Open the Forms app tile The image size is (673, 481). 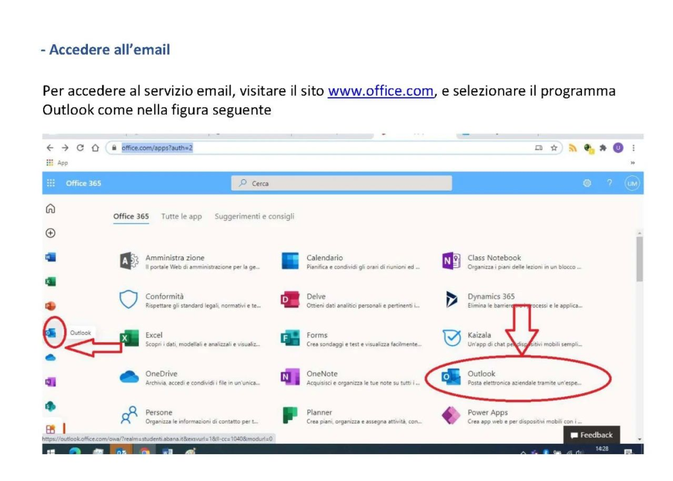click(x=351, y=339)
